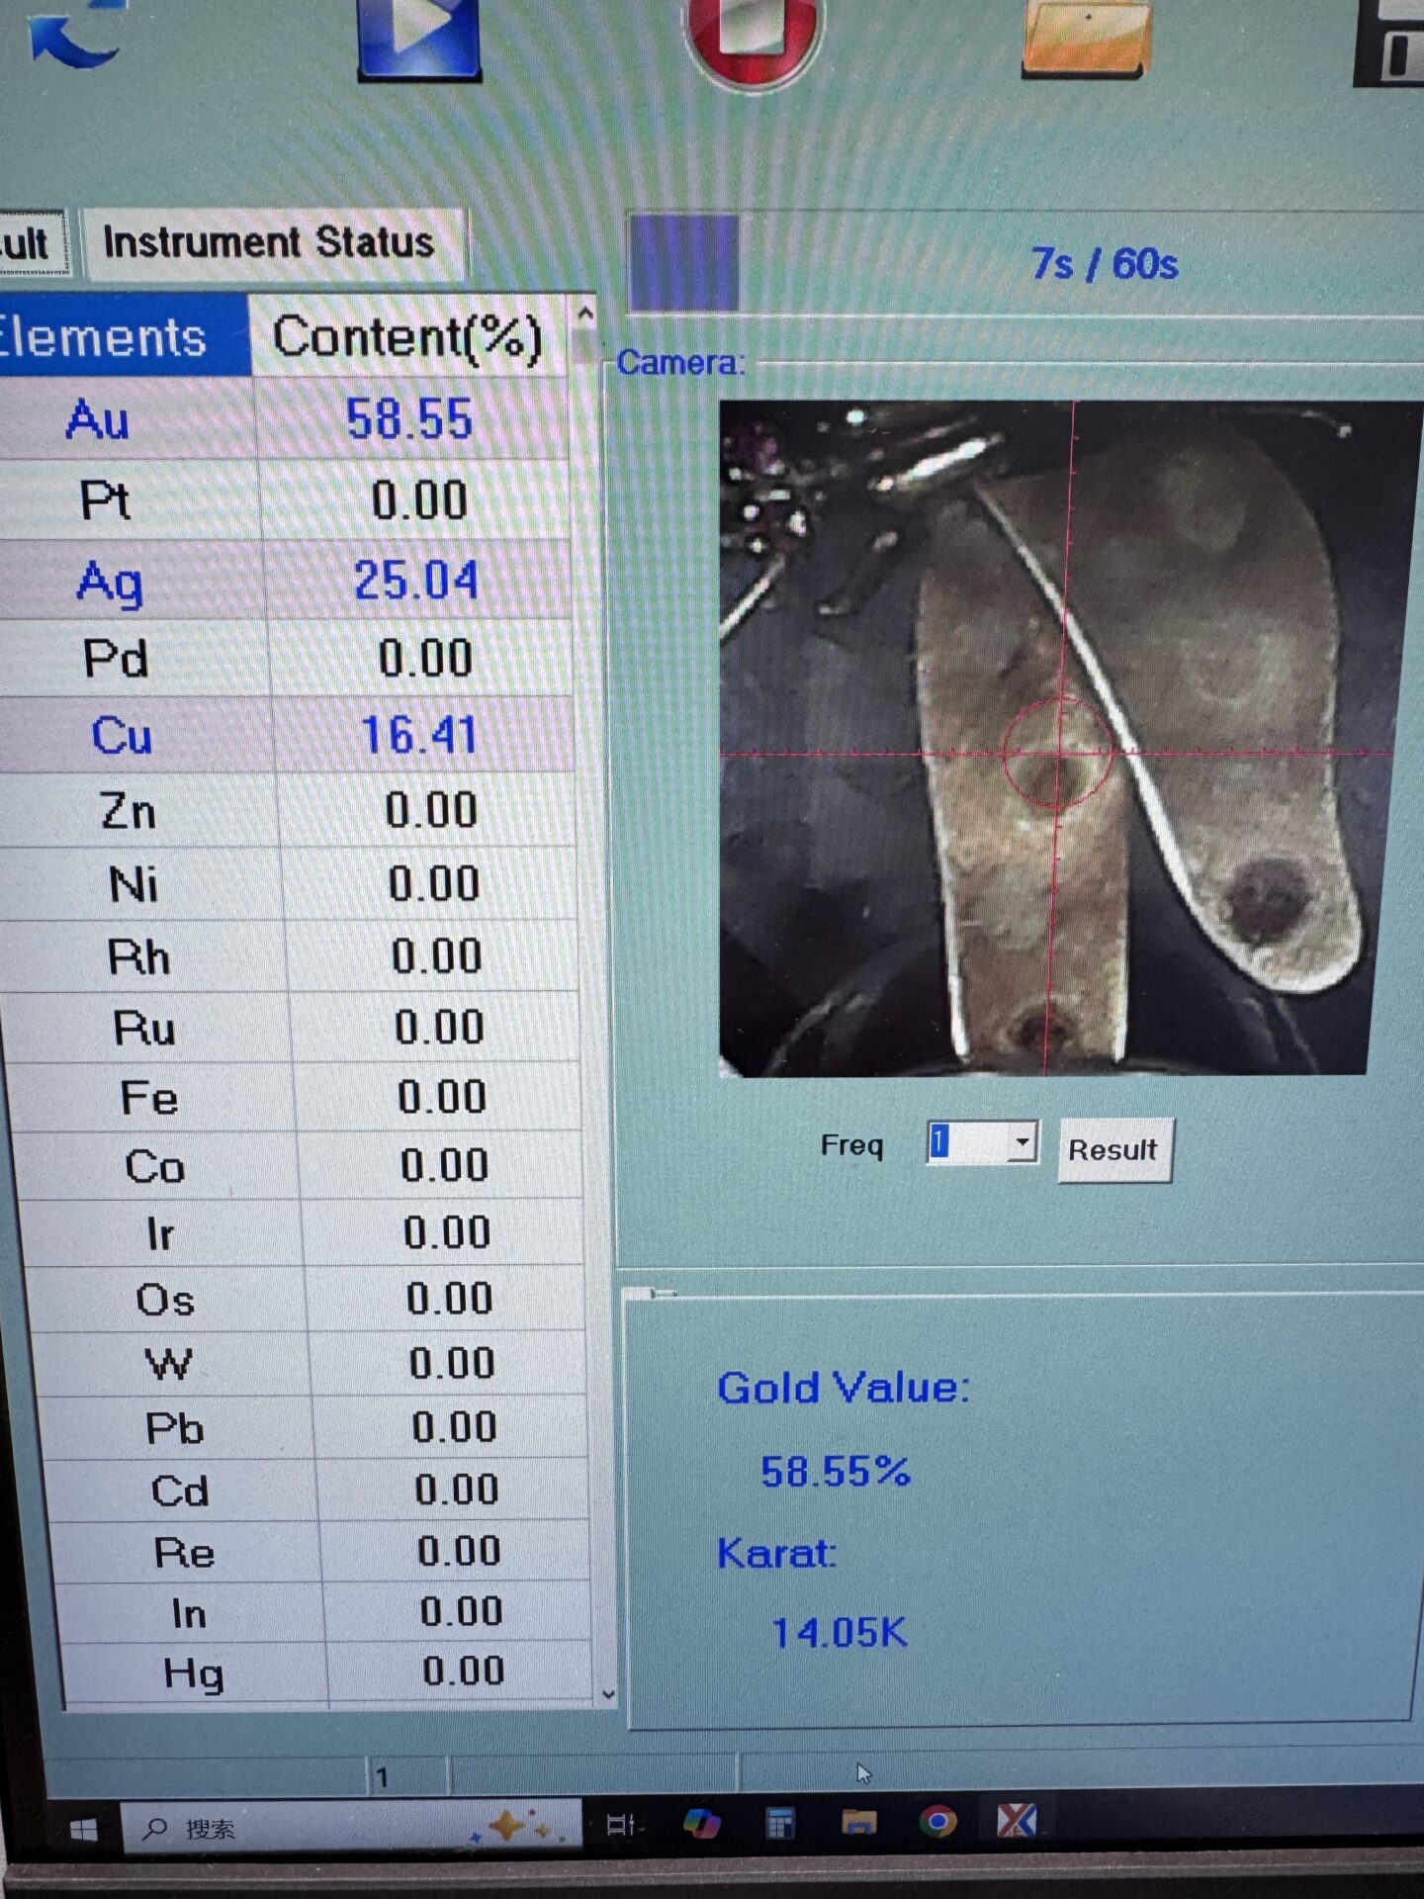Open the Freq dropdown

[1023, 1142]
